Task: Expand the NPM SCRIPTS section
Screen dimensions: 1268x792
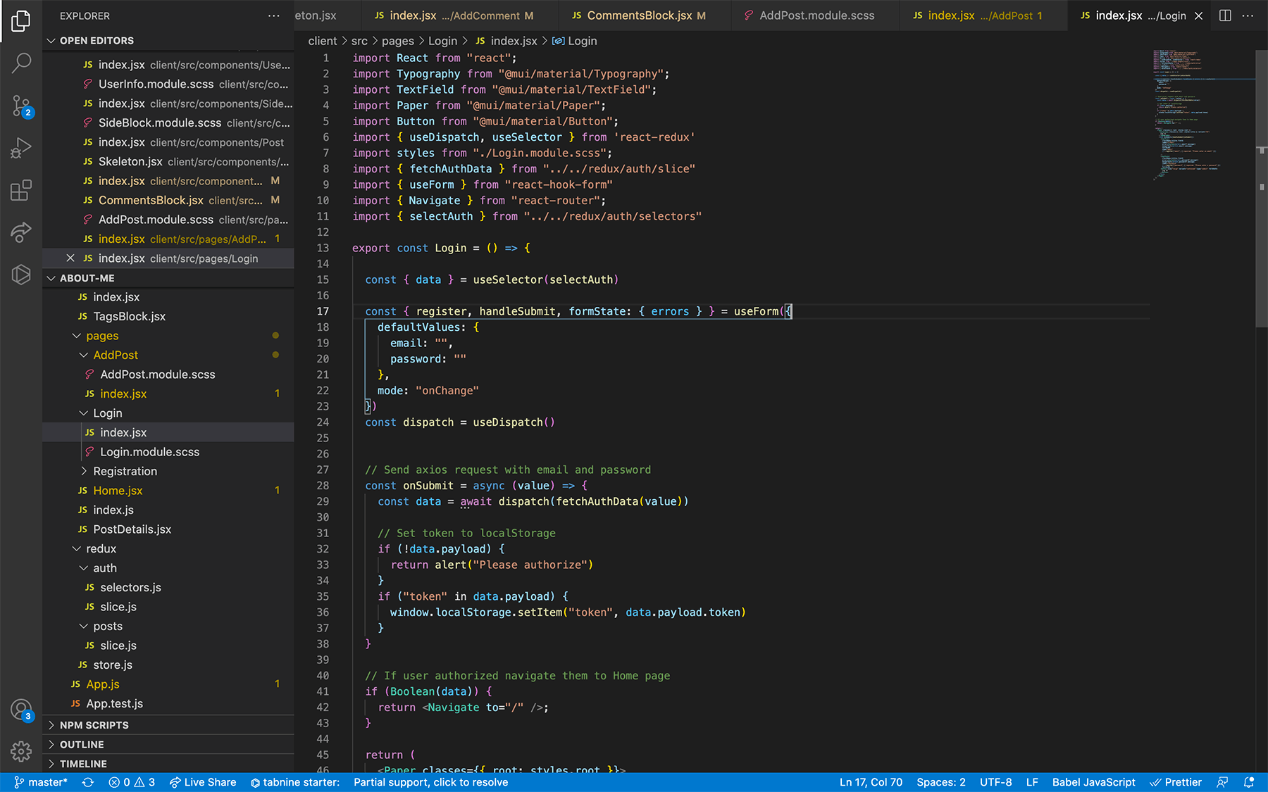Action: pyautogui.click(x=168, y=725)
